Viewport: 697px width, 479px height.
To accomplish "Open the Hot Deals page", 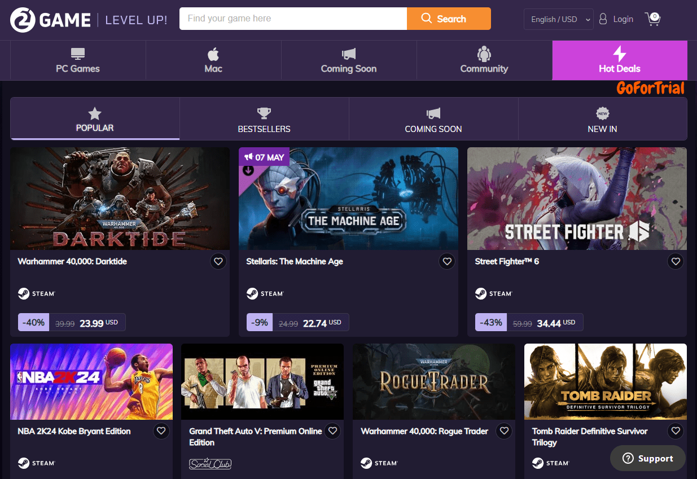I will point(620,60).
